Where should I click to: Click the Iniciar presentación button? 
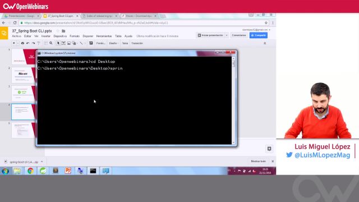pyautogui.click(x=210, y=35)
